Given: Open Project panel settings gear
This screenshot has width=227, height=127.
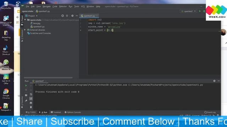Looking at the screenshot, I should (72, 16).
